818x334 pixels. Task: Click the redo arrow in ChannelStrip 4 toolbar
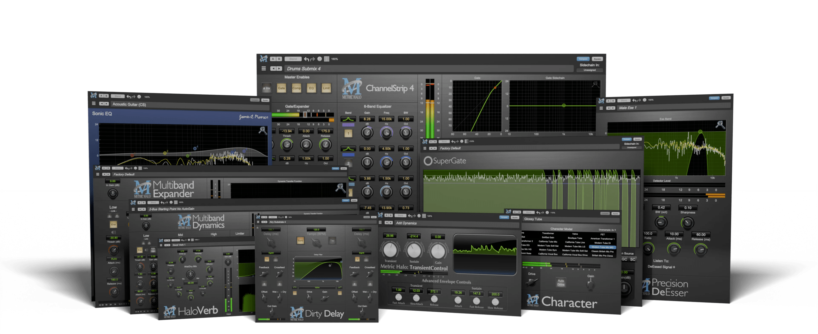[x=313, y=59]
